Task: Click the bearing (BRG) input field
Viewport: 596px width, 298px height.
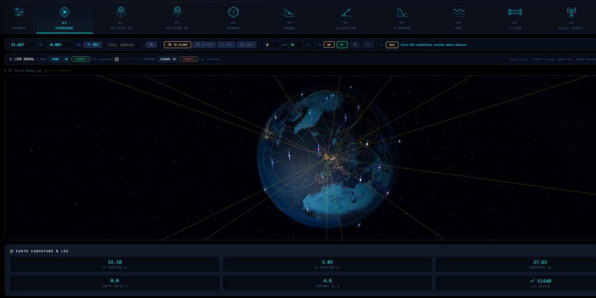Action: tap(271, 45)
